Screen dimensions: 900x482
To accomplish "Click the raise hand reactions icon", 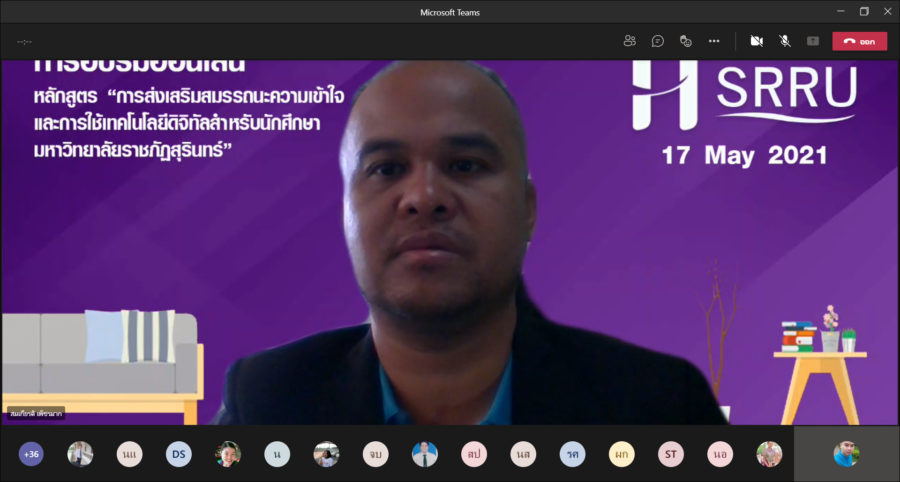I will pos(686,41).
